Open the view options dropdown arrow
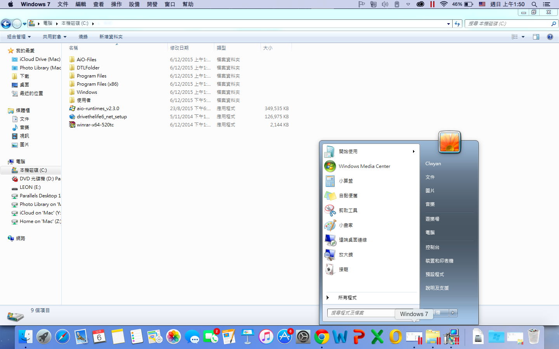The height and width of the screenshot is (349, 559). (x=523, y=37)
